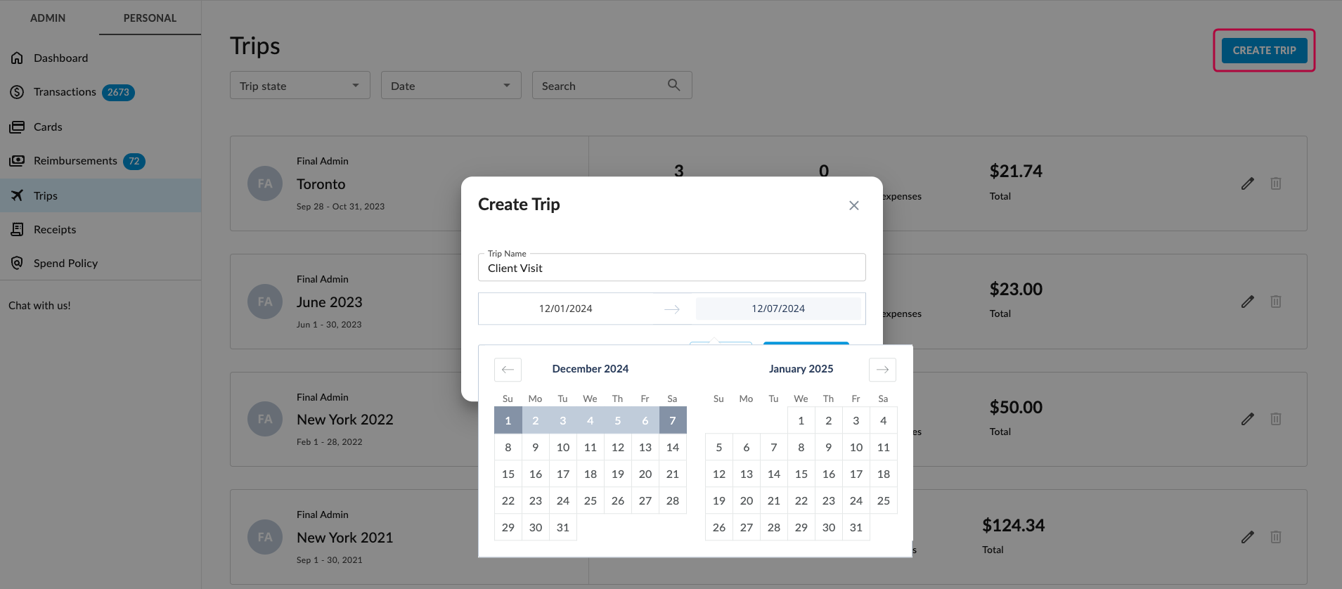Switch to the ADMIN tab
Screen dimensions: 1342x589
pos(48,18)
